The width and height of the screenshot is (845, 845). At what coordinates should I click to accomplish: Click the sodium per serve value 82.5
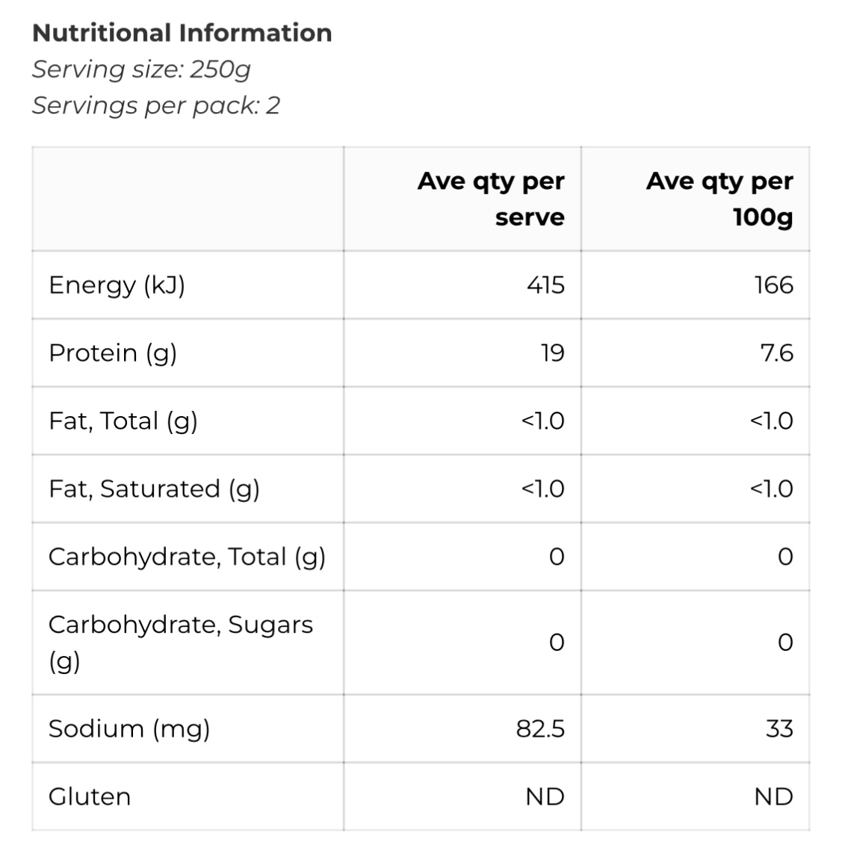[540, 728]
